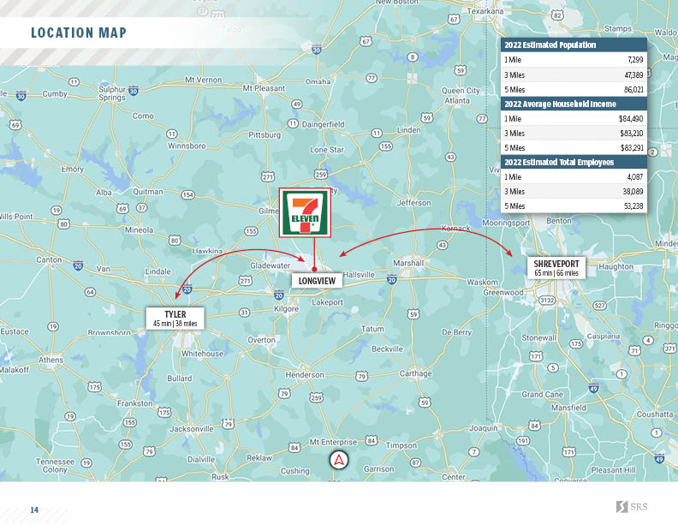Click the Lindale town label
Screen dimensions: 678x524
click(158, 271)
